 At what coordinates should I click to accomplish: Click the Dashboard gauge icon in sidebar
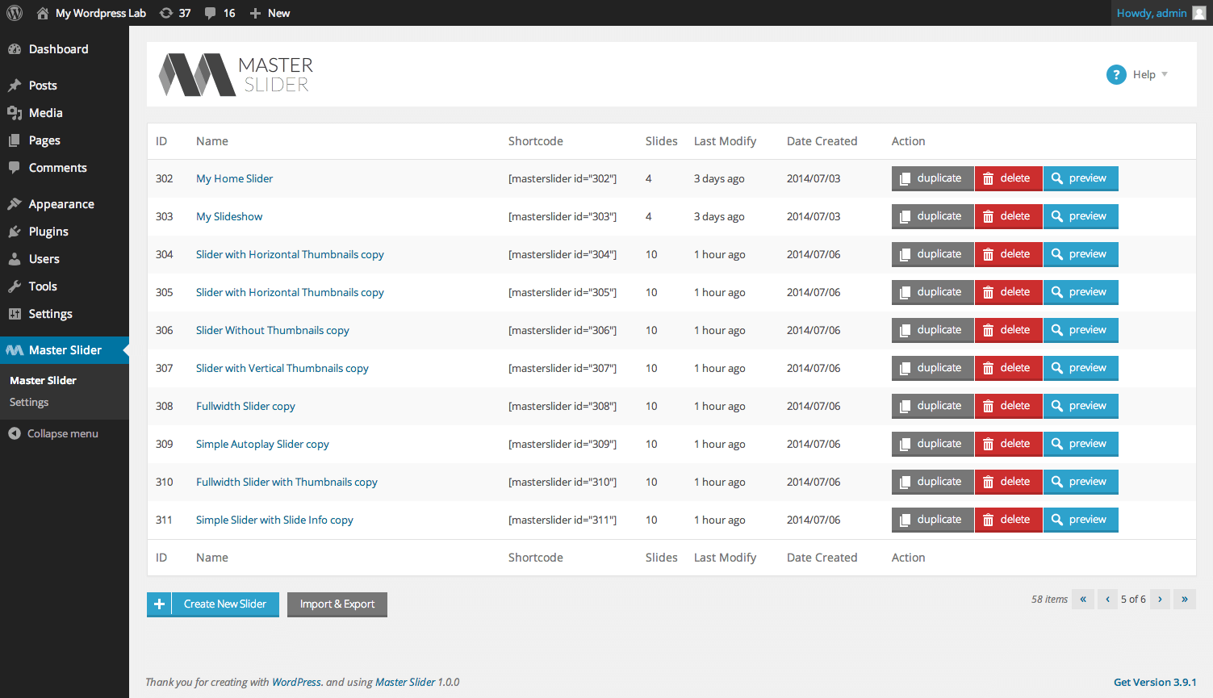tap(15, 49)
